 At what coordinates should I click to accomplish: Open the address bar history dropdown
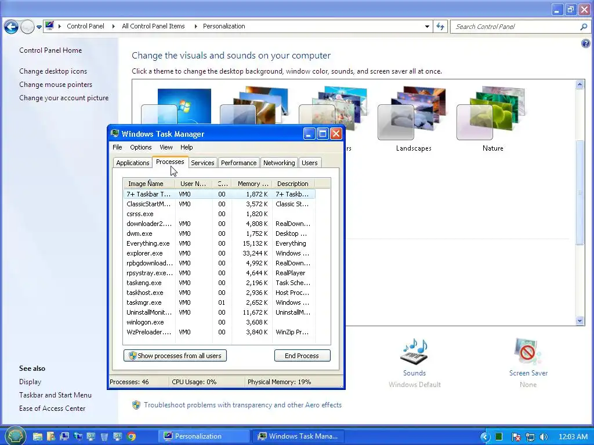pos(427,27)
